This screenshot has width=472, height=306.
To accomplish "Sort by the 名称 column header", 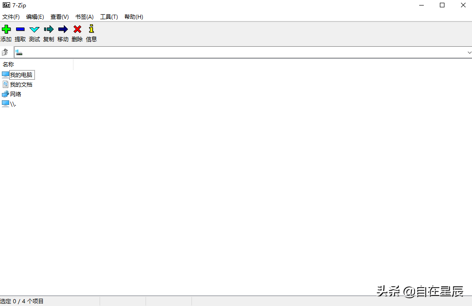I will 36,64.
